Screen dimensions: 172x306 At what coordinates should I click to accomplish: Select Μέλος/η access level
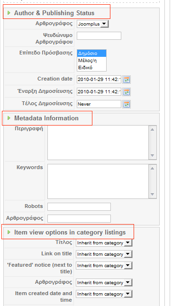[92, 61]
